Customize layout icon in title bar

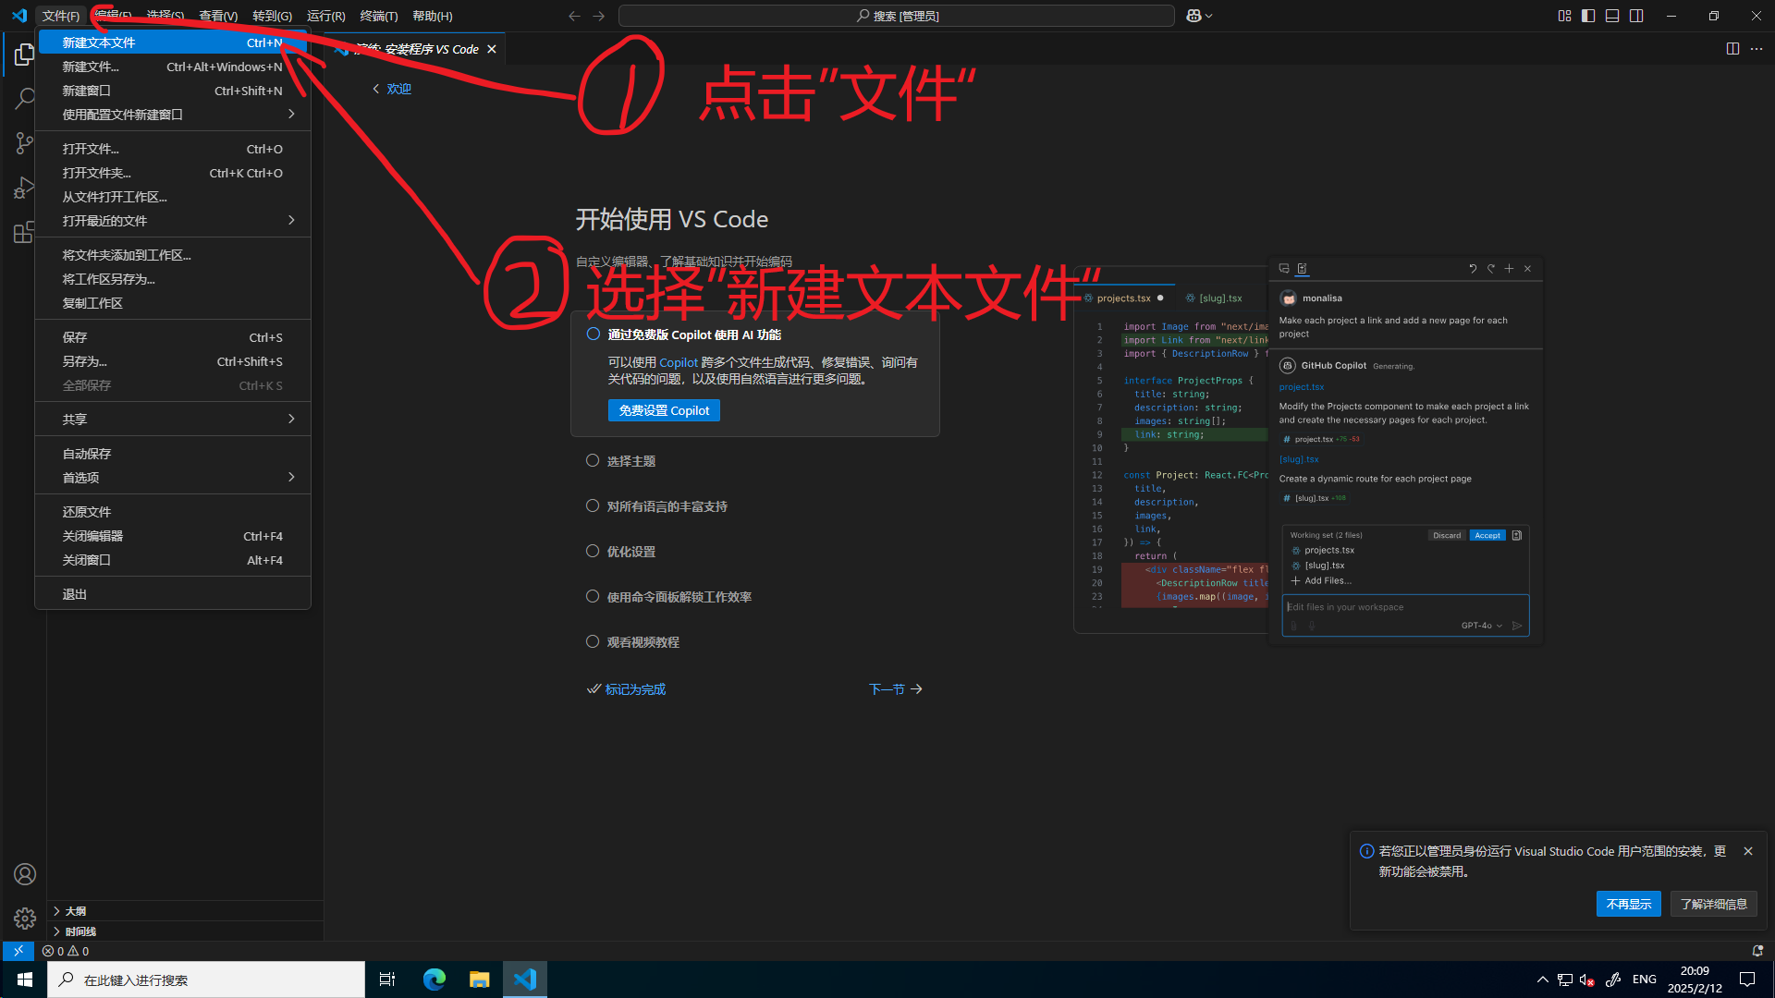tap(1564, 16)
